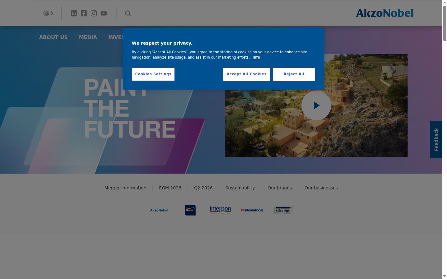The width and height of the screenshot is (447, 279).
Task: Open Q2 2026 link
Action: point(203,188)
